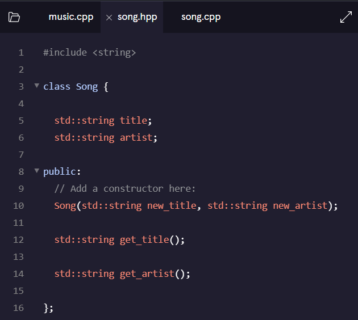Viewport: 358px width, 320px height.
Task: Click line number 10 in the gutter
Action: pyautogui.click(x=19, y=206)
